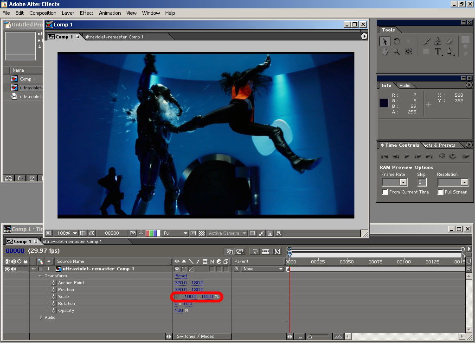
Task: Click the Show Last Snapshot icon
Action: coord(141,233)
